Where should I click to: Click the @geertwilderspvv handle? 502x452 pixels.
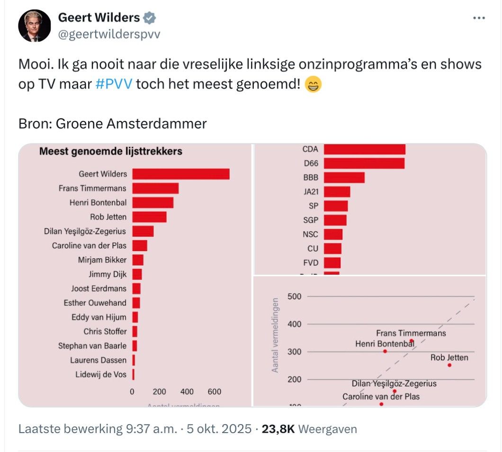point(109,34)
